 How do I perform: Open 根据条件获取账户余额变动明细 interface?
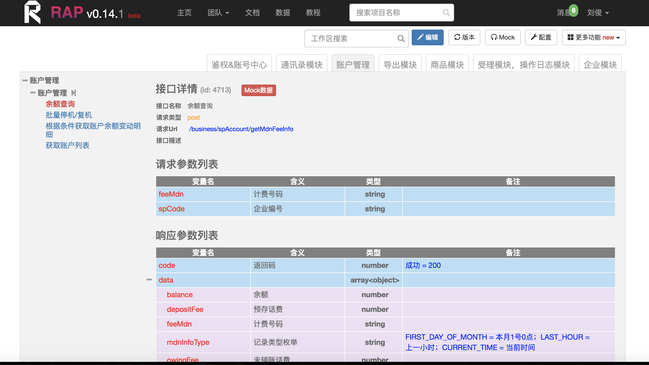(x=93, y=130)
